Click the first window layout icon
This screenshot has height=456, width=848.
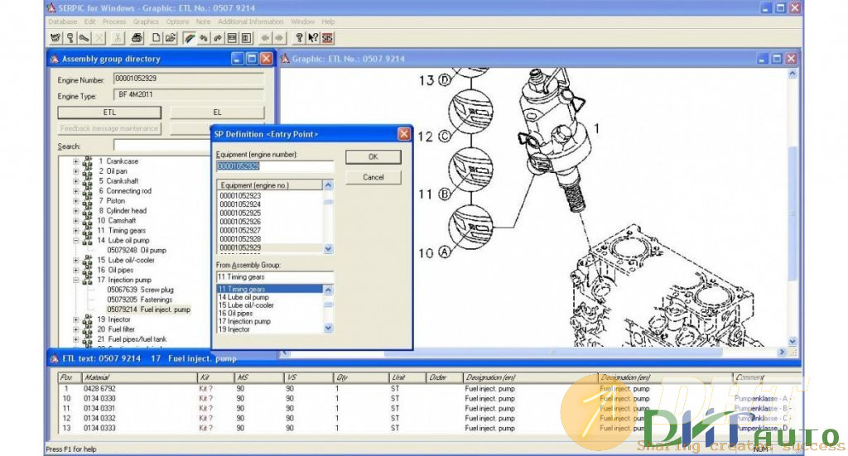point(232,38)
